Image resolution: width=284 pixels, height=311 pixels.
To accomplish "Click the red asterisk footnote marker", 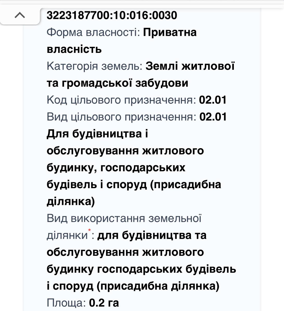I will (90, 230).
